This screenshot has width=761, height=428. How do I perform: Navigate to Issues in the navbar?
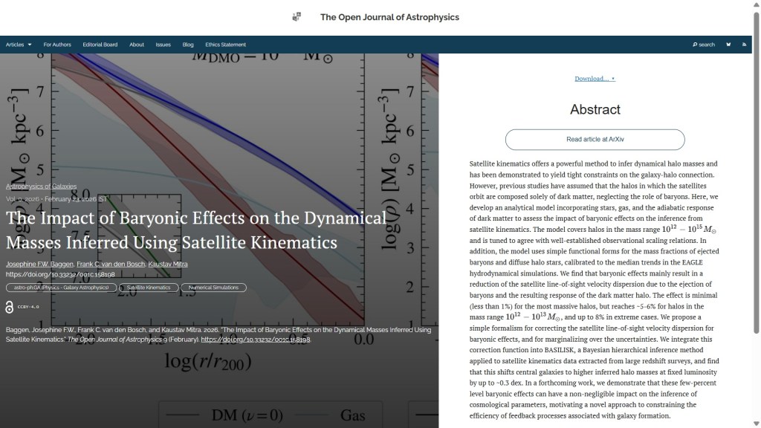[163, 45]
